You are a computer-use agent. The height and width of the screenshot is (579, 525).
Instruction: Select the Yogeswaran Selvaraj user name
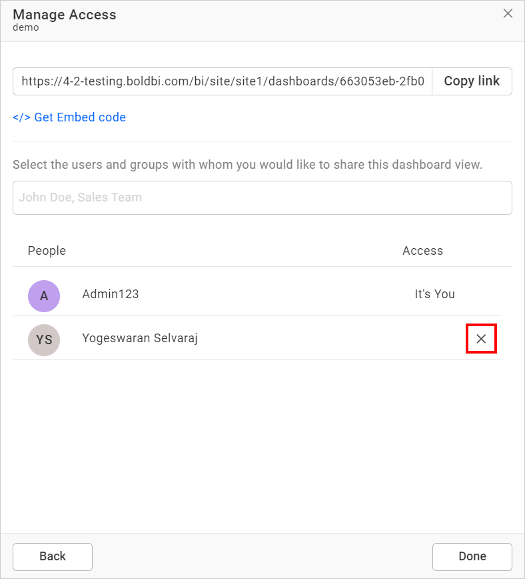tap(140, 338)
